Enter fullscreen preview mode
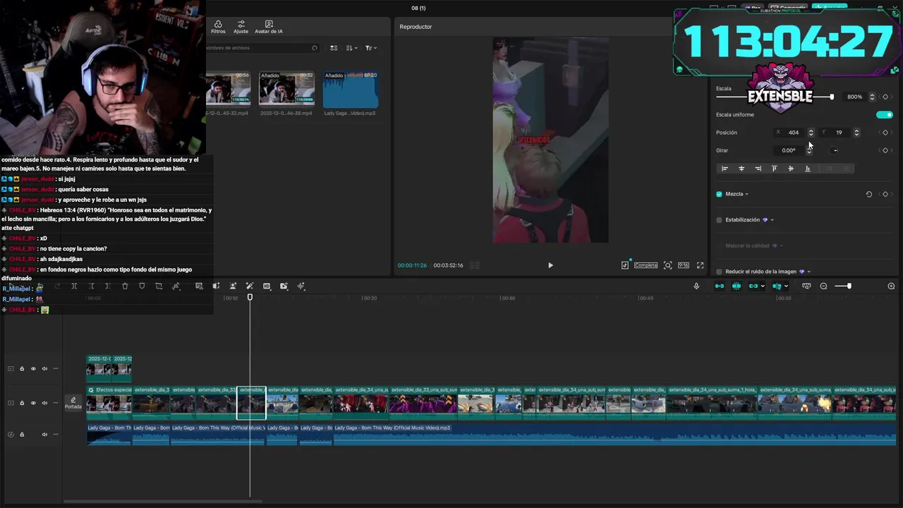Screen dimensions: 903x508 [x=701, y=265]
